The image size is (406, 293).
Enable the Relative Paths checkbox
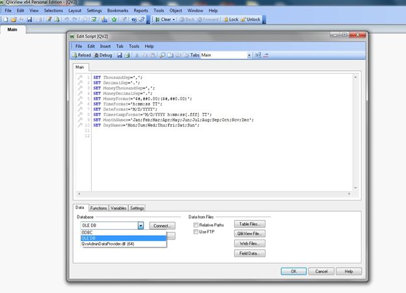click(x=196, y=225)
